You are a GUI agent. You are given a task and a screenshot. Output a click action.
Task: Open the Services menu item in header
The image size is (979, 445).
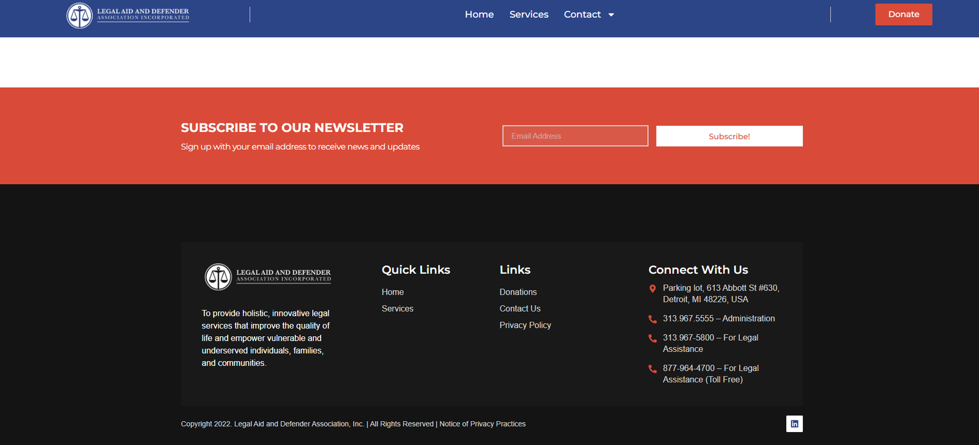click(529, 14)
